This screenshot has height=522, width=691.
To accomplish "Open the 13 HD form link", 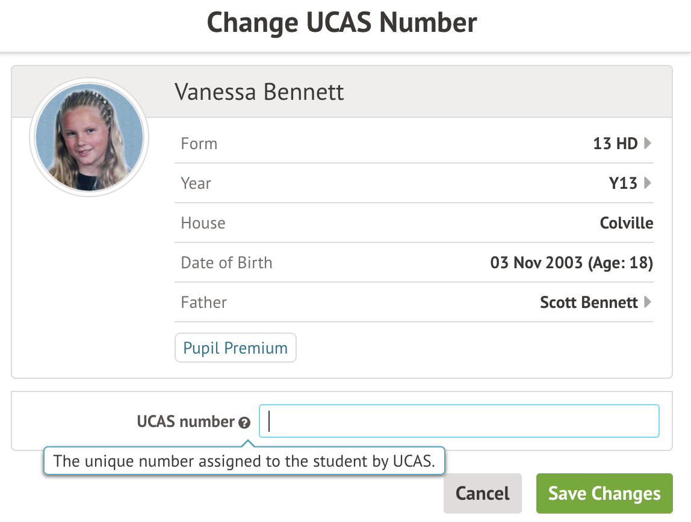I will (615, 144).
